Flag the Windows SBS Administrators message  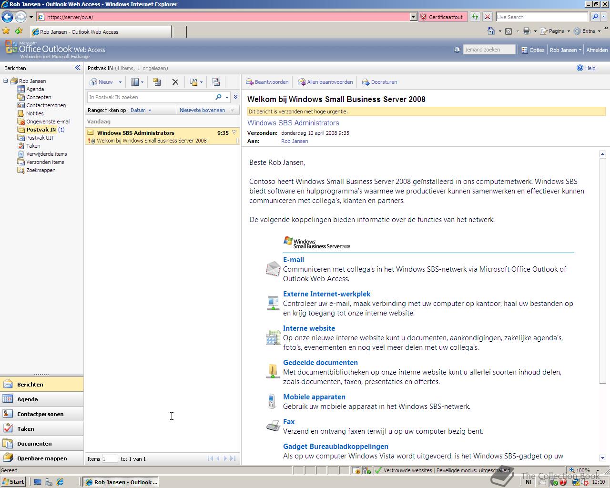click(x=234, y=133)
